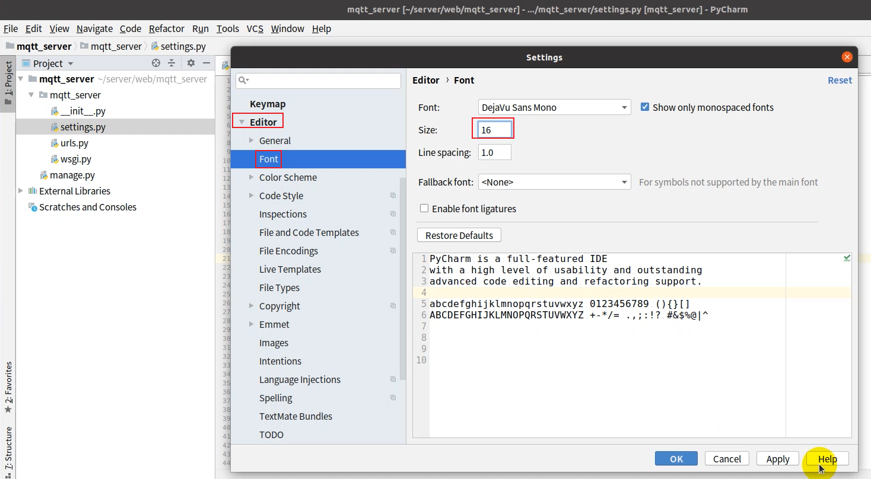871x479 pixels.
Task: Click the locate/scroll-from-source target icon in Project panel
Action: click(156, 63)
